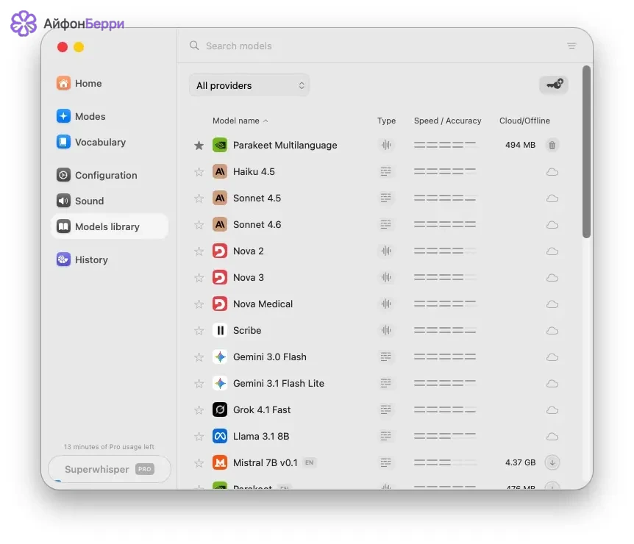Click the filter icon beside search field
Image resolution: width=634 pixels, height=544 pixels.
pos(571,46)
